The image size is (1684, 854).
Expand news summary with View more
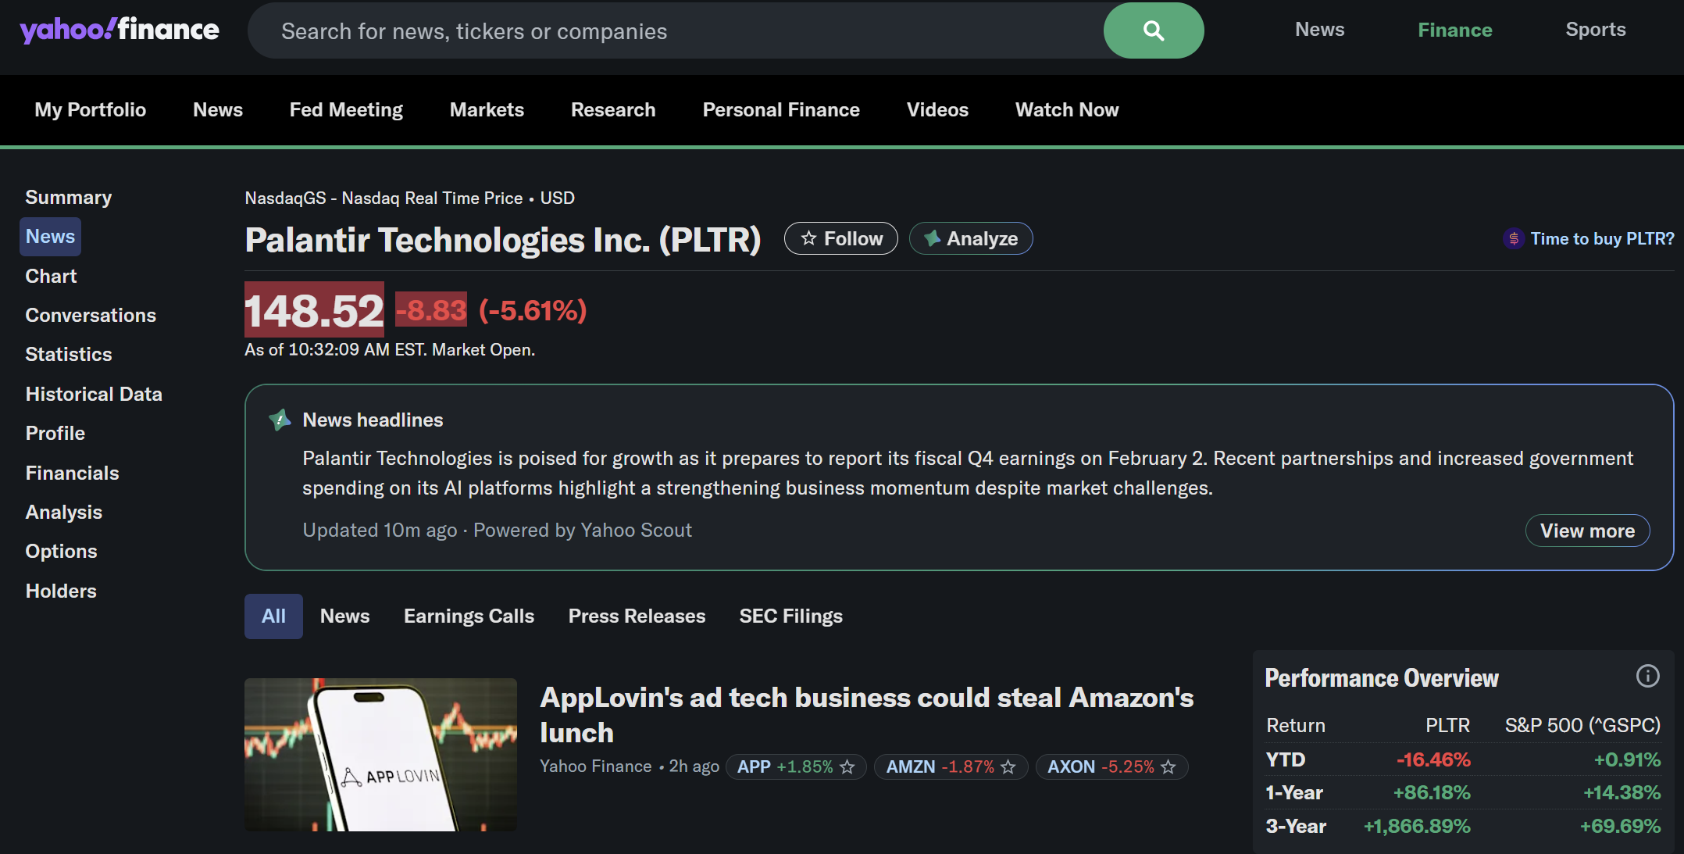(1586, 531)
